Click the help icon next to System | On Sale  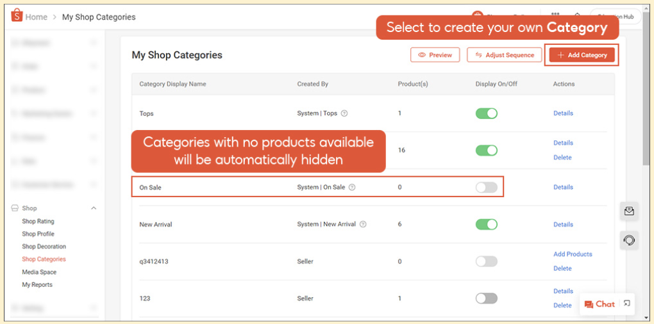[x=352, y=188]
